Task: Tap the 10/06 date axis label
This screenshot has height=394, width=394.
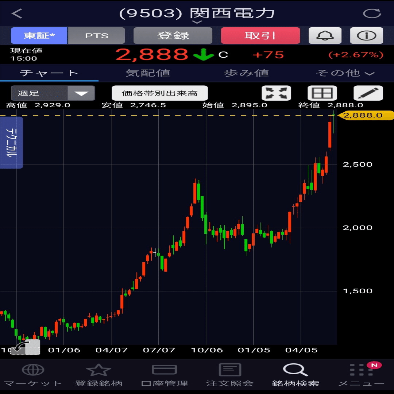Action: pos(207,350)
